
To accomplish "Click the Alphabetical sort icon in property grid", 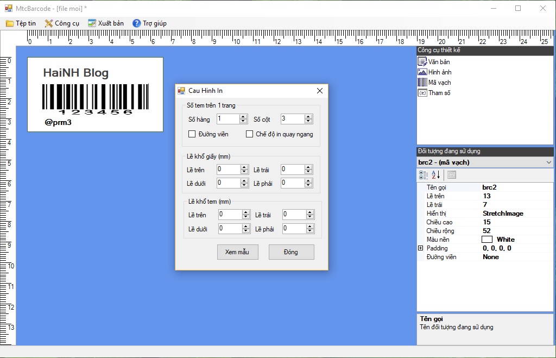I will [436, 175].
